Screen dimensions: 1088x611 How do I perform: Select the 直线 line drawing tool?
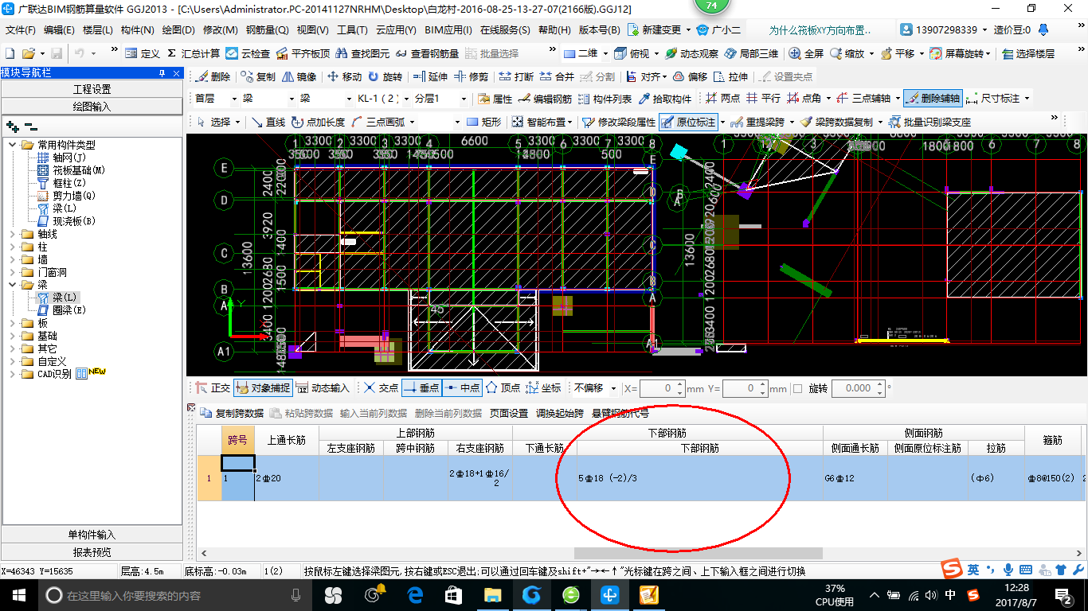(x=268, y=122)
